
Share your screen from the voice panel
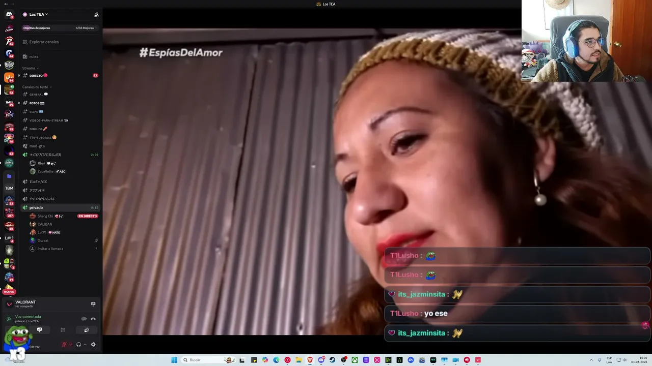pos(39,330)
